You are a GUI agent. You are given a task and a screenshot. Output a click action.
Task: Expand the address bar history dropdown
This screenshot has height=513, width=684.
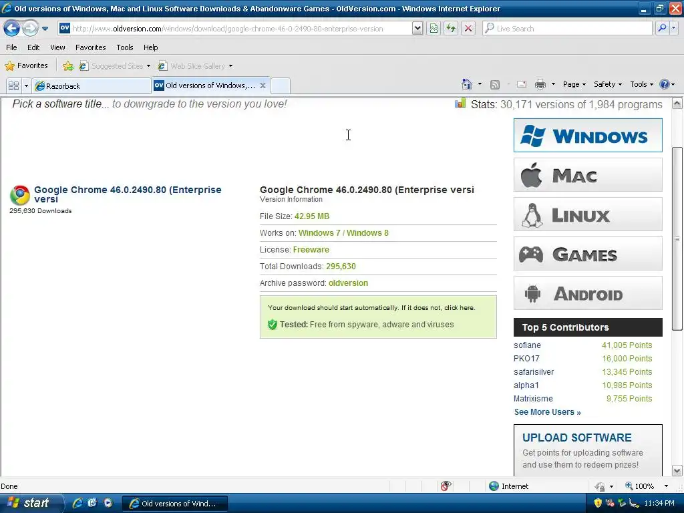[417, 28]
